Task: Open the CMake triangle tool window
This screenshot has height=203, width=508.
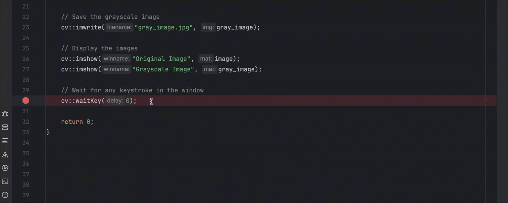Action: click(5, 155)
